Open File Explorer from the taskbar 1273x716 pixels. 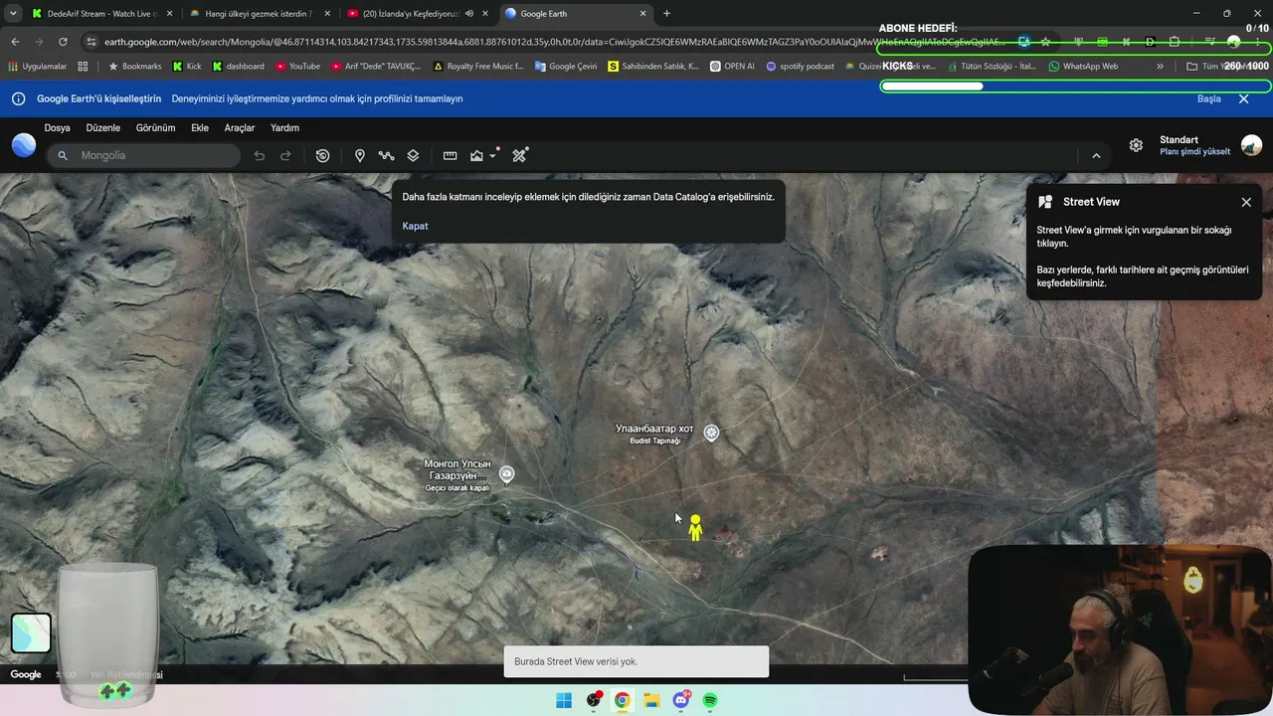651,700
